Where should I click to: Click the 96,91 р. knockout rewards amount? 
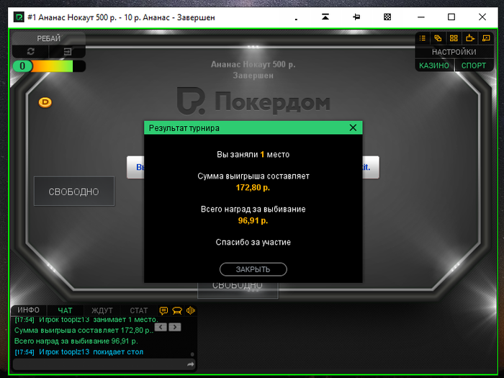tap(253, 220)
